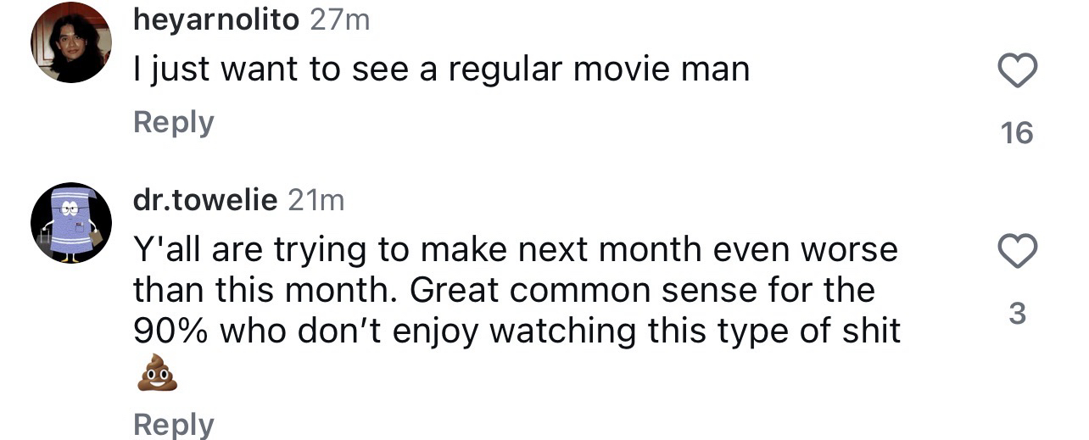
Task: Click the line 'than this month. Great common sense'
Action: pos(504,290)
